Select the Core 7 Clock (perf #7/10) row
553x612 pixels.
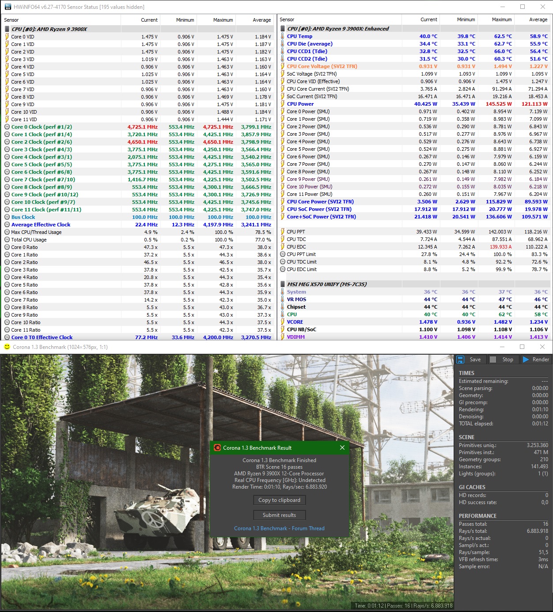(x=138, y=180)
